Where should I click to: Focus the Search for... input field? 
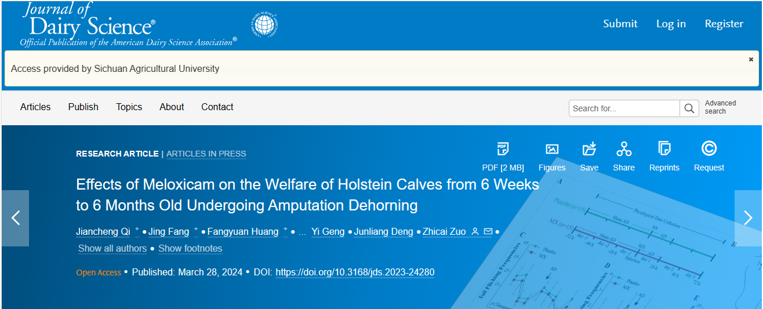624,108
